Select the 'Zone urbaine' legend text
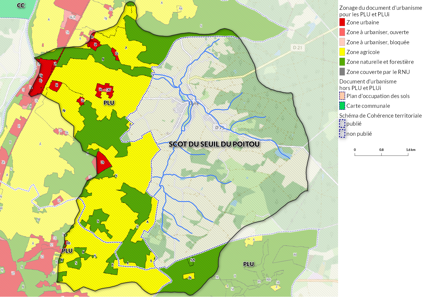The image size is (424, 297). (x=363, y=22)
